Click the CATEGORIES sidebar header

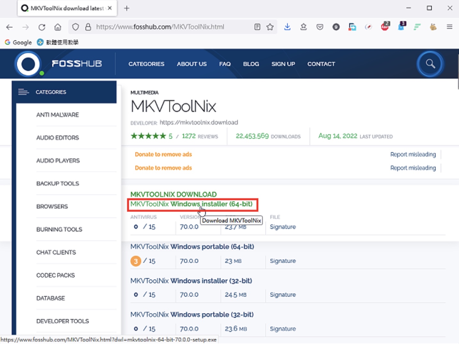(x=64, y=92)
